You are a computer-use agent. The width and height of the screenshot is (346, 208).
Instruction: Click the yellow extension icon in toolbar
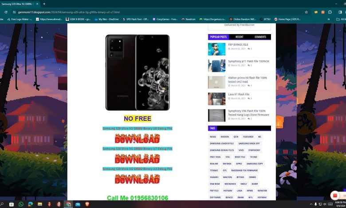(x=316, y=12)
